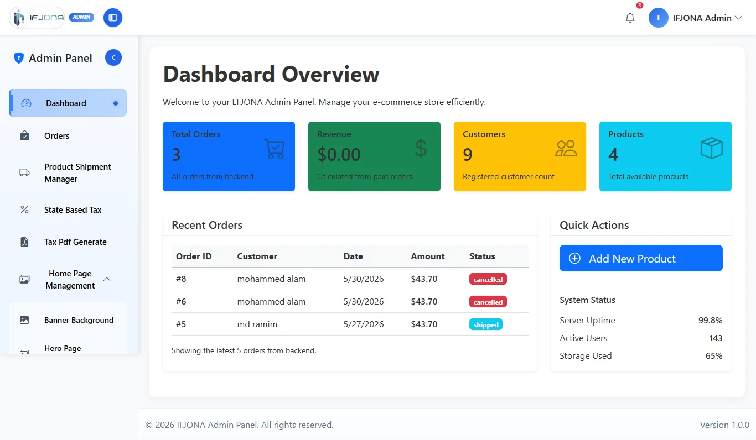Click the IFJONA Admin avatar circle
Screen dimensions: 756x440
[x=659, y=18]
